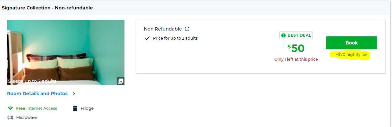
Task: Click the wifi icon beside Free Internet Access
Action: pyautogui.click(x=10, y=108)
